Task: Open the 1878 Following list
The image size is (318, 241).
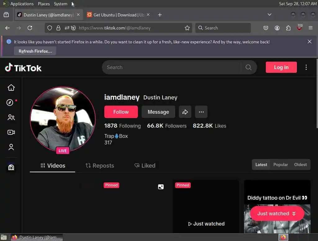Action: (122, 126)
